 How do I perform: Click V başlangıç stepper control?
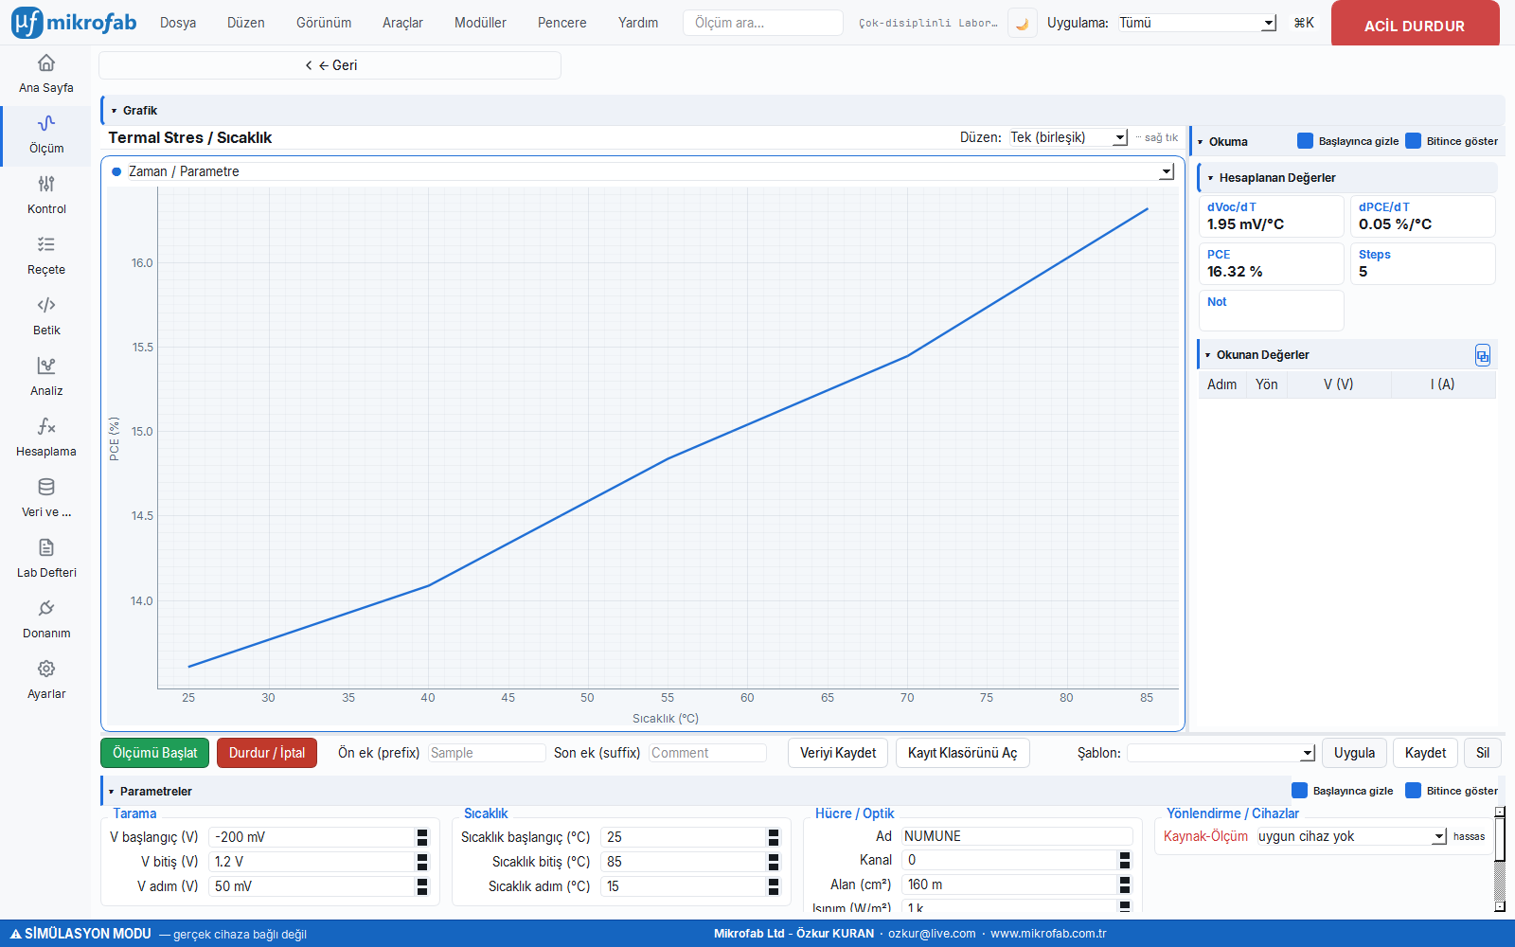[422, 837]
